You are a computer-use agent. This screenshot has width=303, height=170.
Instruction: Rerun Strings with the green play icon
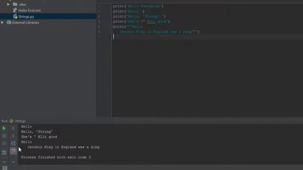(4, 128)
